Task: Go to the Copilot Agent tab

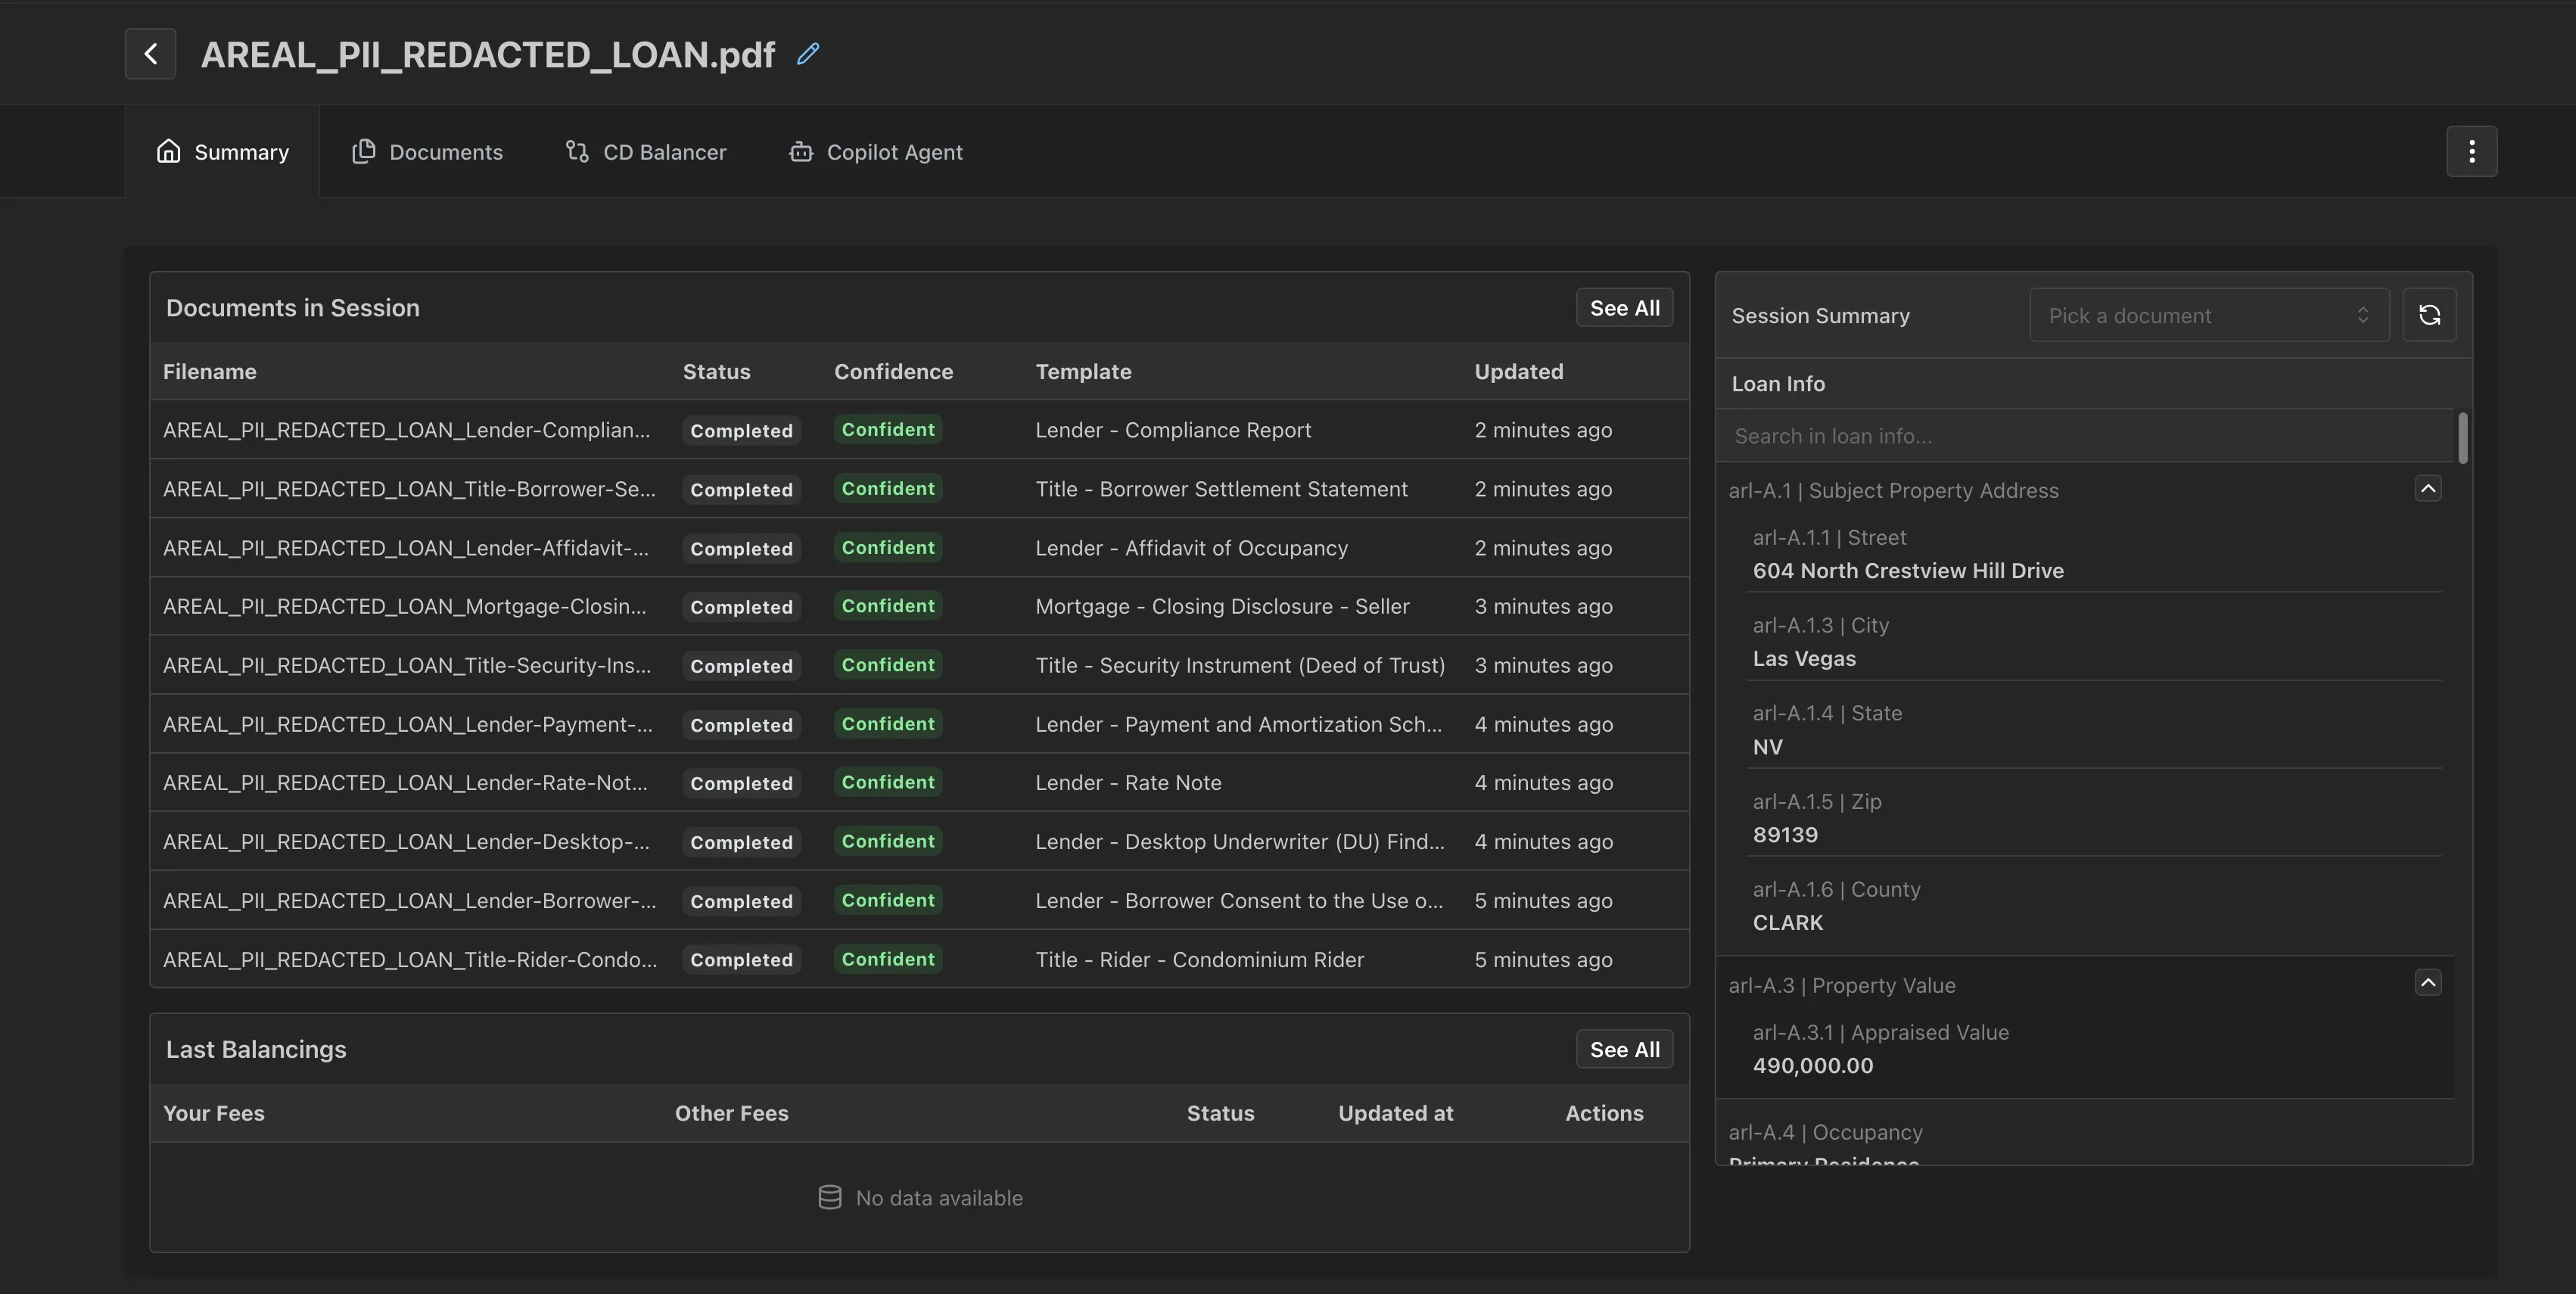Action: point(876,152)
